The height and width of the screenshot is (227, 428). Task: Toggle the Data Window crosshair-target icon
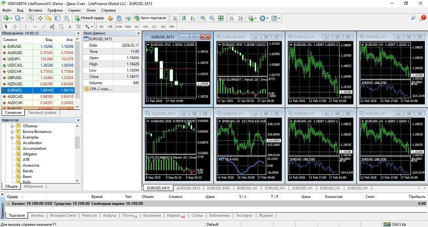point(40,18)
